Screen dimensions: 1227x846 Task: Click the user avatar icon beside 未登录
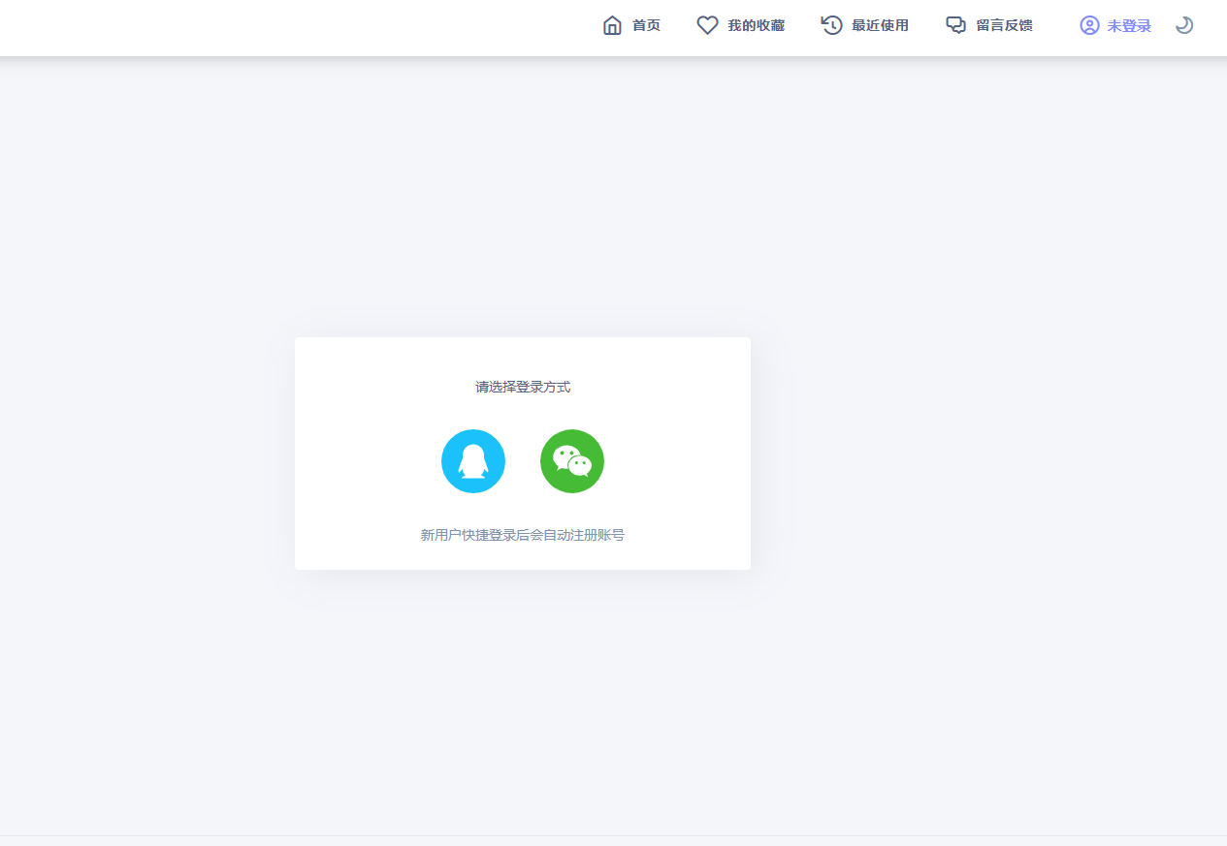1089,25
